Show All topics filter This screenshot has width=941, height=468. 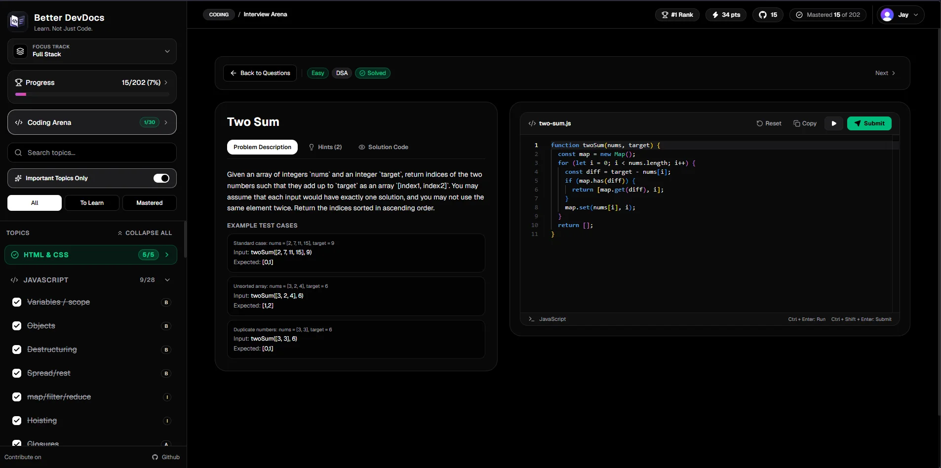point(35,203)
